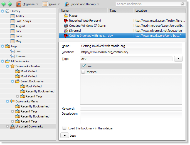The height and width of the screenshot is (145, 190).
Task: Click the Reported Web Forgery favicon
Action: pyautogui.click(x=66, y=21)
